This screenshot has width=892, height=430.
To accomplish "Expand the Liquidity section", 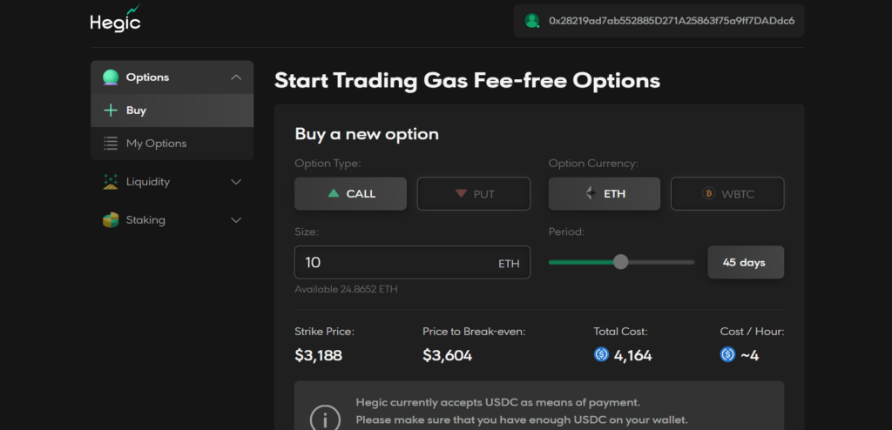I will (236, 182).
